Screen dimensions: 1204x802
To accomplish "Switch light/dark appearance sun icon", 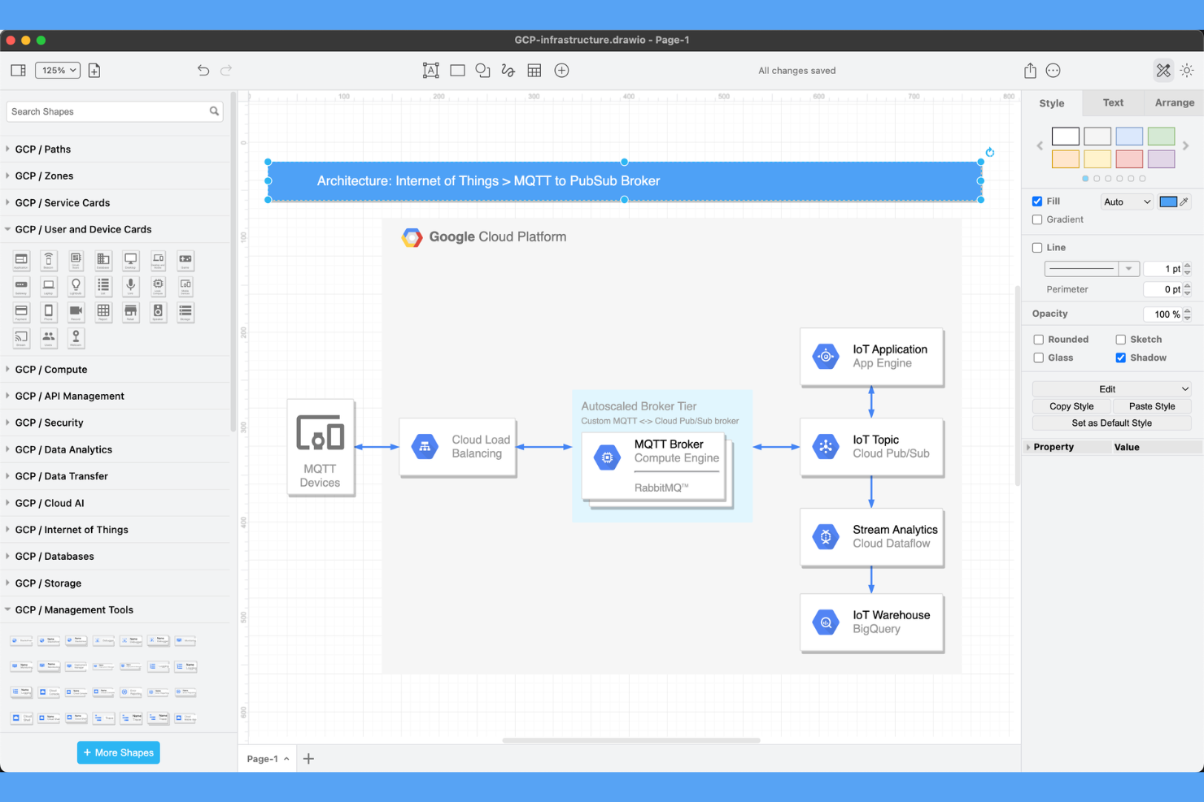I will pyautogui.click(x=1187, y=71).
